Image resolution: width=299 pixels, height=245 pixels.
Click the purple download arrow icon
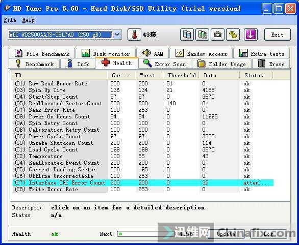coord(251,35)
